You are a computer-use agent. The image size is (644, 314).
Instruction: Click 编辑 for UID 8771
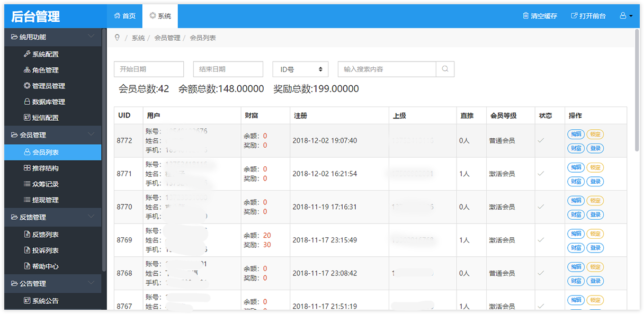click(576, 167)
